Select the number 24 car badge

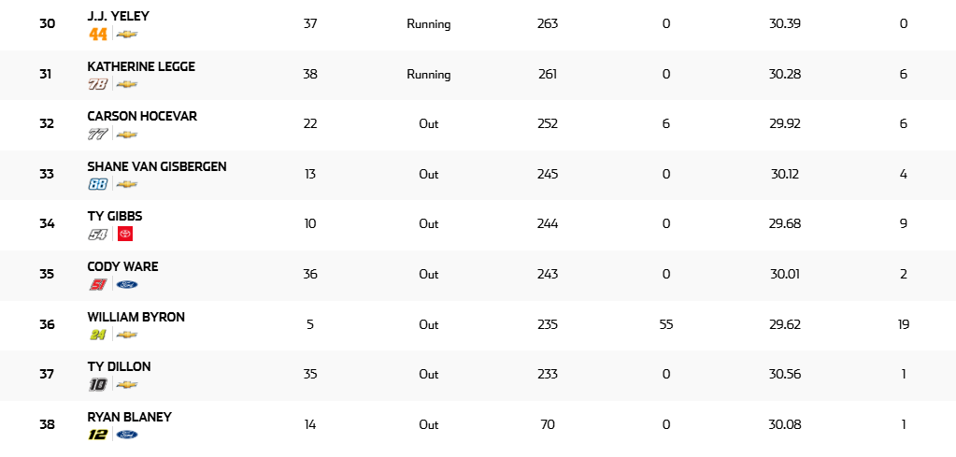click(98, 335)
